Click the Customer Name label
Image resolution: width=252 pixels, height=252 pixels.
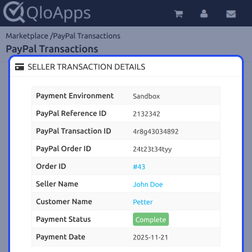[x=64, y=202]
